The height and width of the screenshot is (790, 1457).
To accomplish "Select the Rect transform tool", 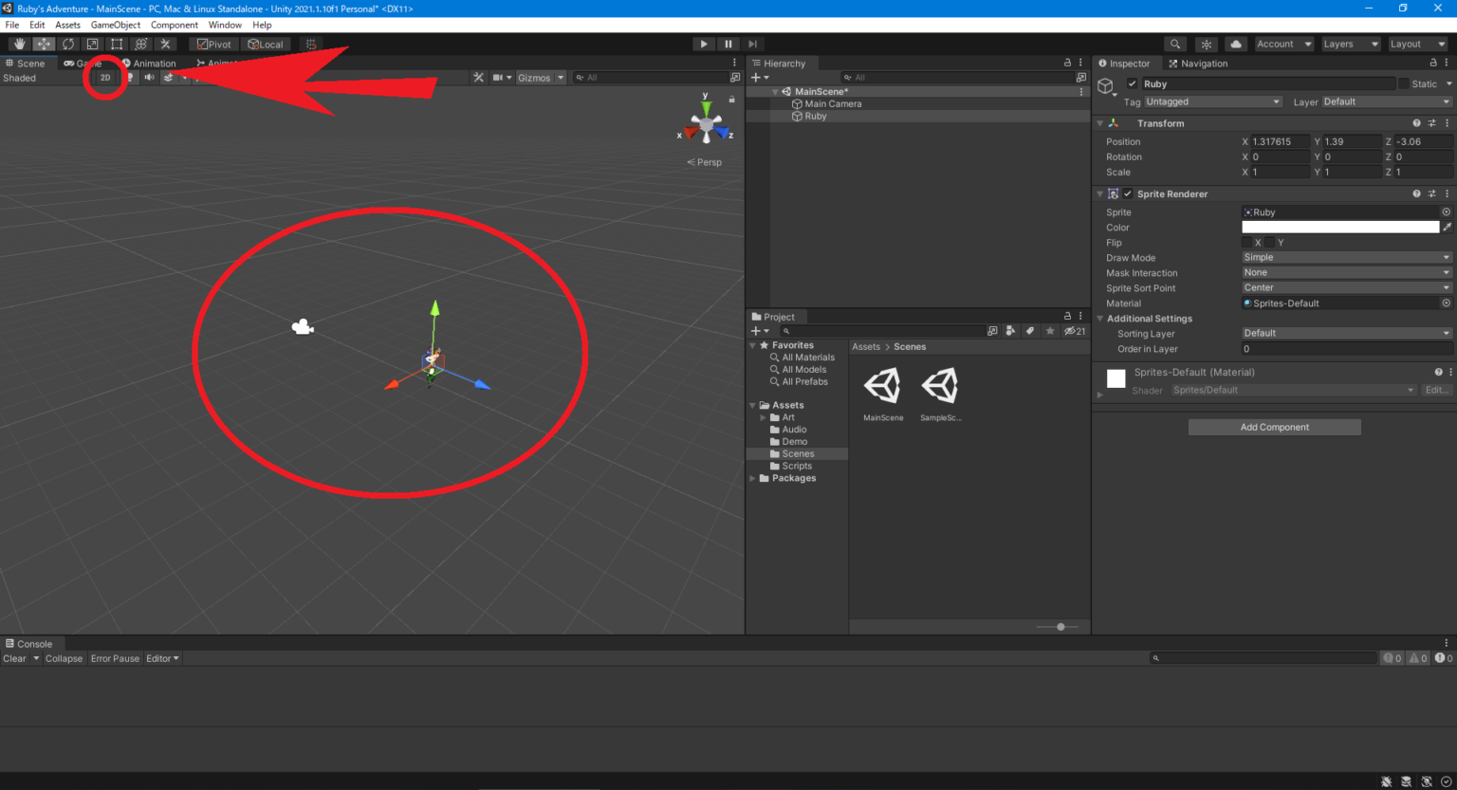I will (117, 45).
